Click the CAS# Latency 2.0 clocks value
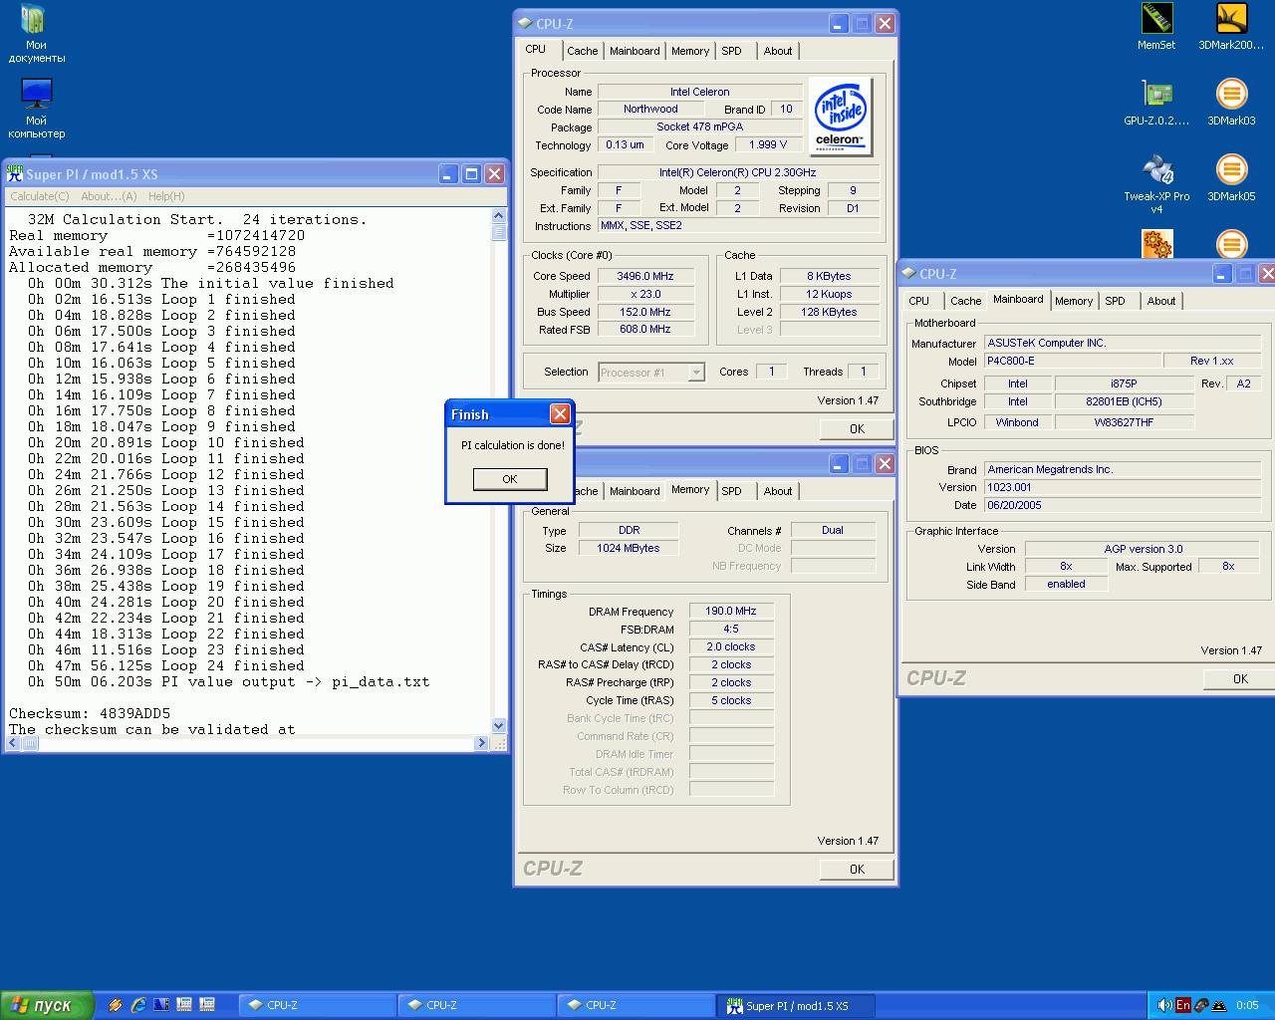The height and width of the screenshot is (1020, 1275). tap(731, 647)
